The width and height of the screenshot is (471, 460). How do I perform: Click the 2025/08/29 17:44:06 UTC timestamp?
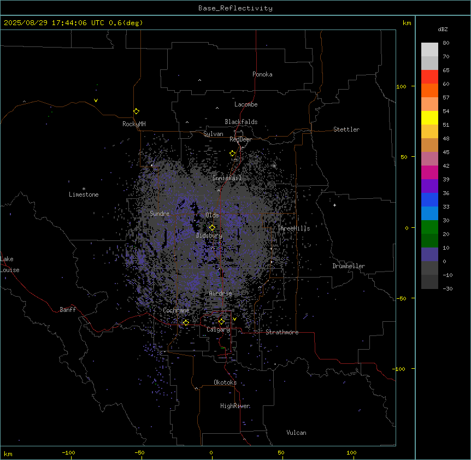click(54, 23)
